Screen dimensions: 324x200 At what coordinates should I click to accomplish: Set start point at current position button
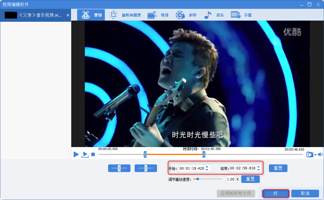[x=119, y=168]
